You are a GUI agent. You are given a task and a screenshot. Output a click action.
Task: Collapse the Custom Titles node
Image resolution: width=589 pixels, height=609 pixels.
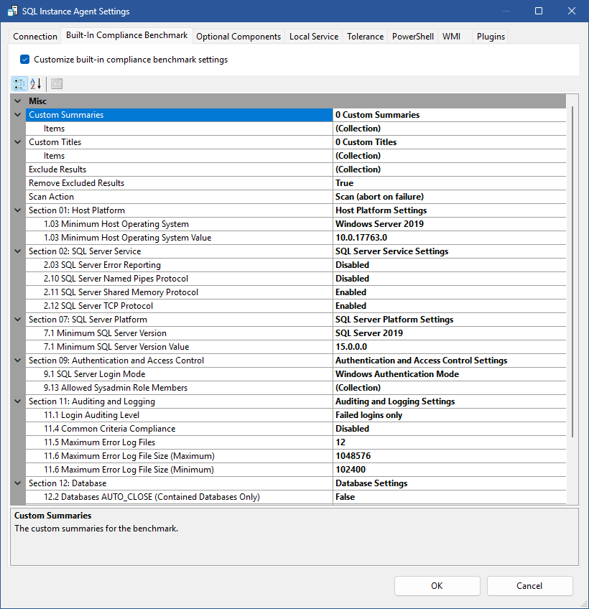pos(18,141)
